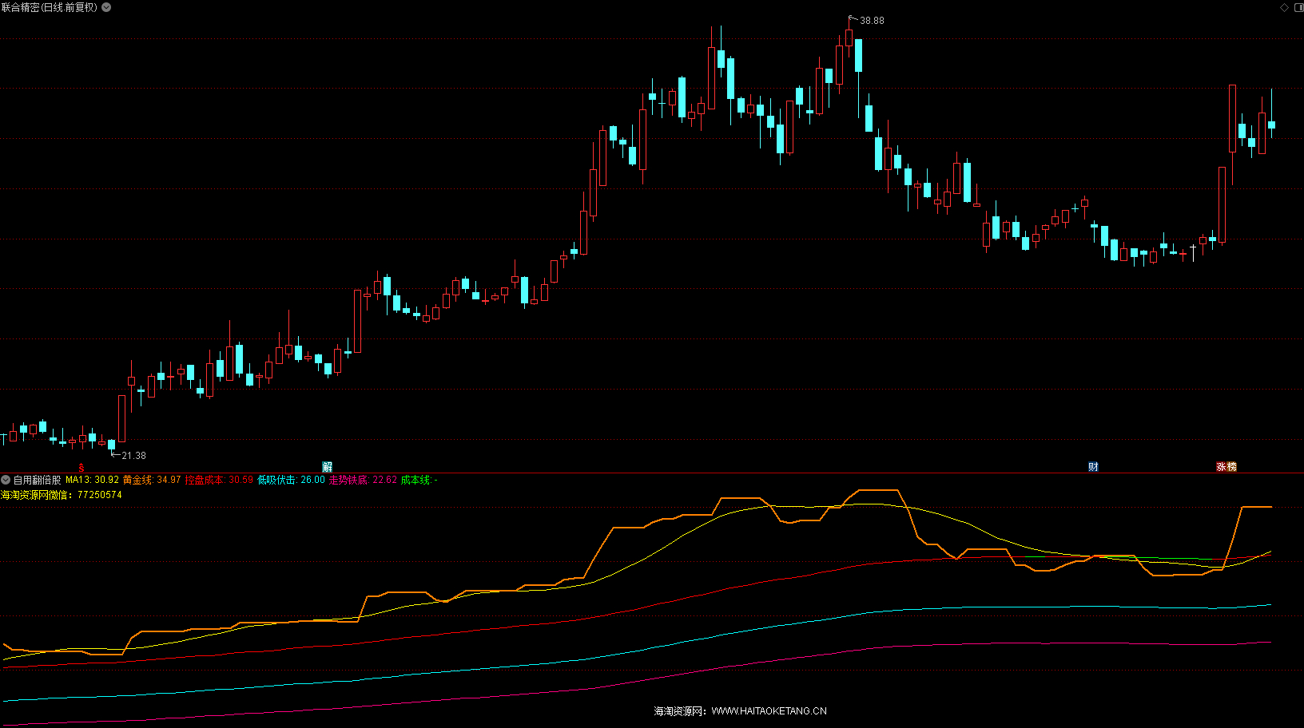The height and width of the screenshot is (728, 1304).
Task: Click the WWW.HAITAOKETANG.CN watermark link
Action: 769,711
